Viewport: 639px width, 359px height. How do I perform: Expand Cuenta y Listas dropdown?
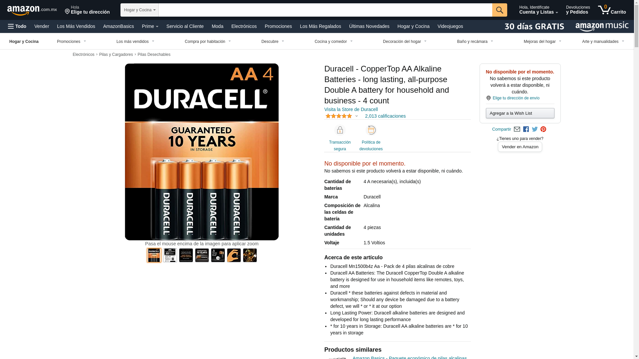pos(538,10)
